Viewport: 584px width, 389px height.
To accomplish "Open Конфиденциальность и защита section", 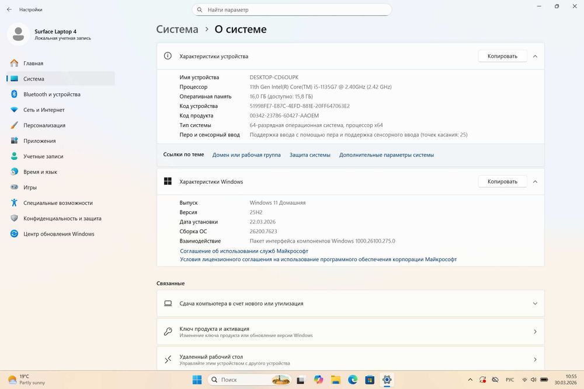I will (x=60, y=219).
